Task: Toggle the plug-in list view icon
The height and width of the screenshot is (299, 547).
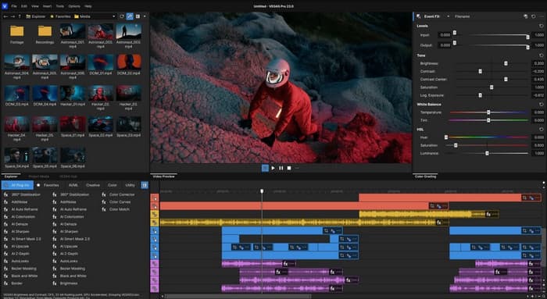Action: click(x=145, y=185)
